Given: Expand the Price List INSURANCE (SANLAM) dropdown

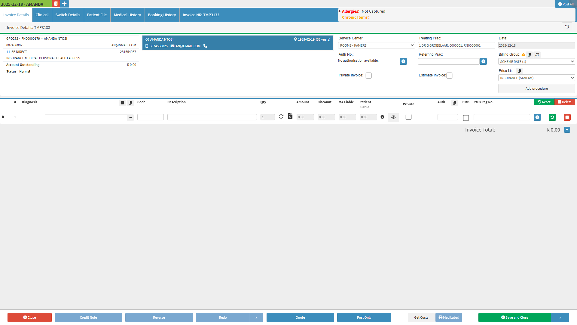Looking at the screenshot, I should coord(536,78).
